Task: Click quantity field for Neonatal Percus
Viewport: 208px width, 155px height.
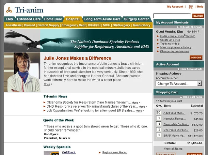Action: click(159, 118)
